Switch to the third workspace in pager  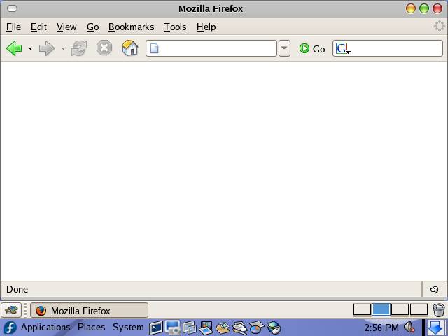pos(400,309)
